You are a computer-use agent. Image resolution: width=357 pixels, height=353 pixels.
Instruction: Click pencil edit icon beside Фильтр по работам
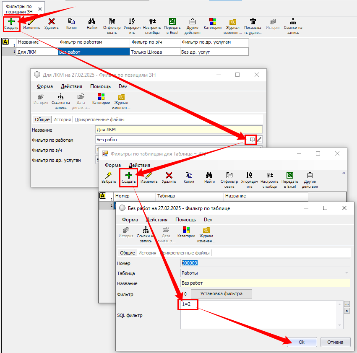click(x=259, y=140)
